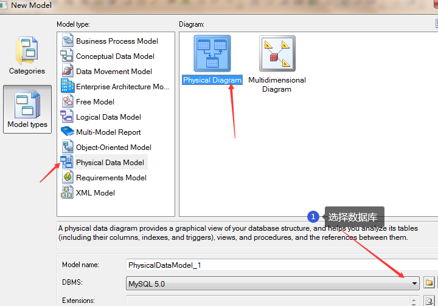This screenshot has height=306, width=438.
Task: Select Conceptual Data Model in list
Action: (x=115, y=56)
